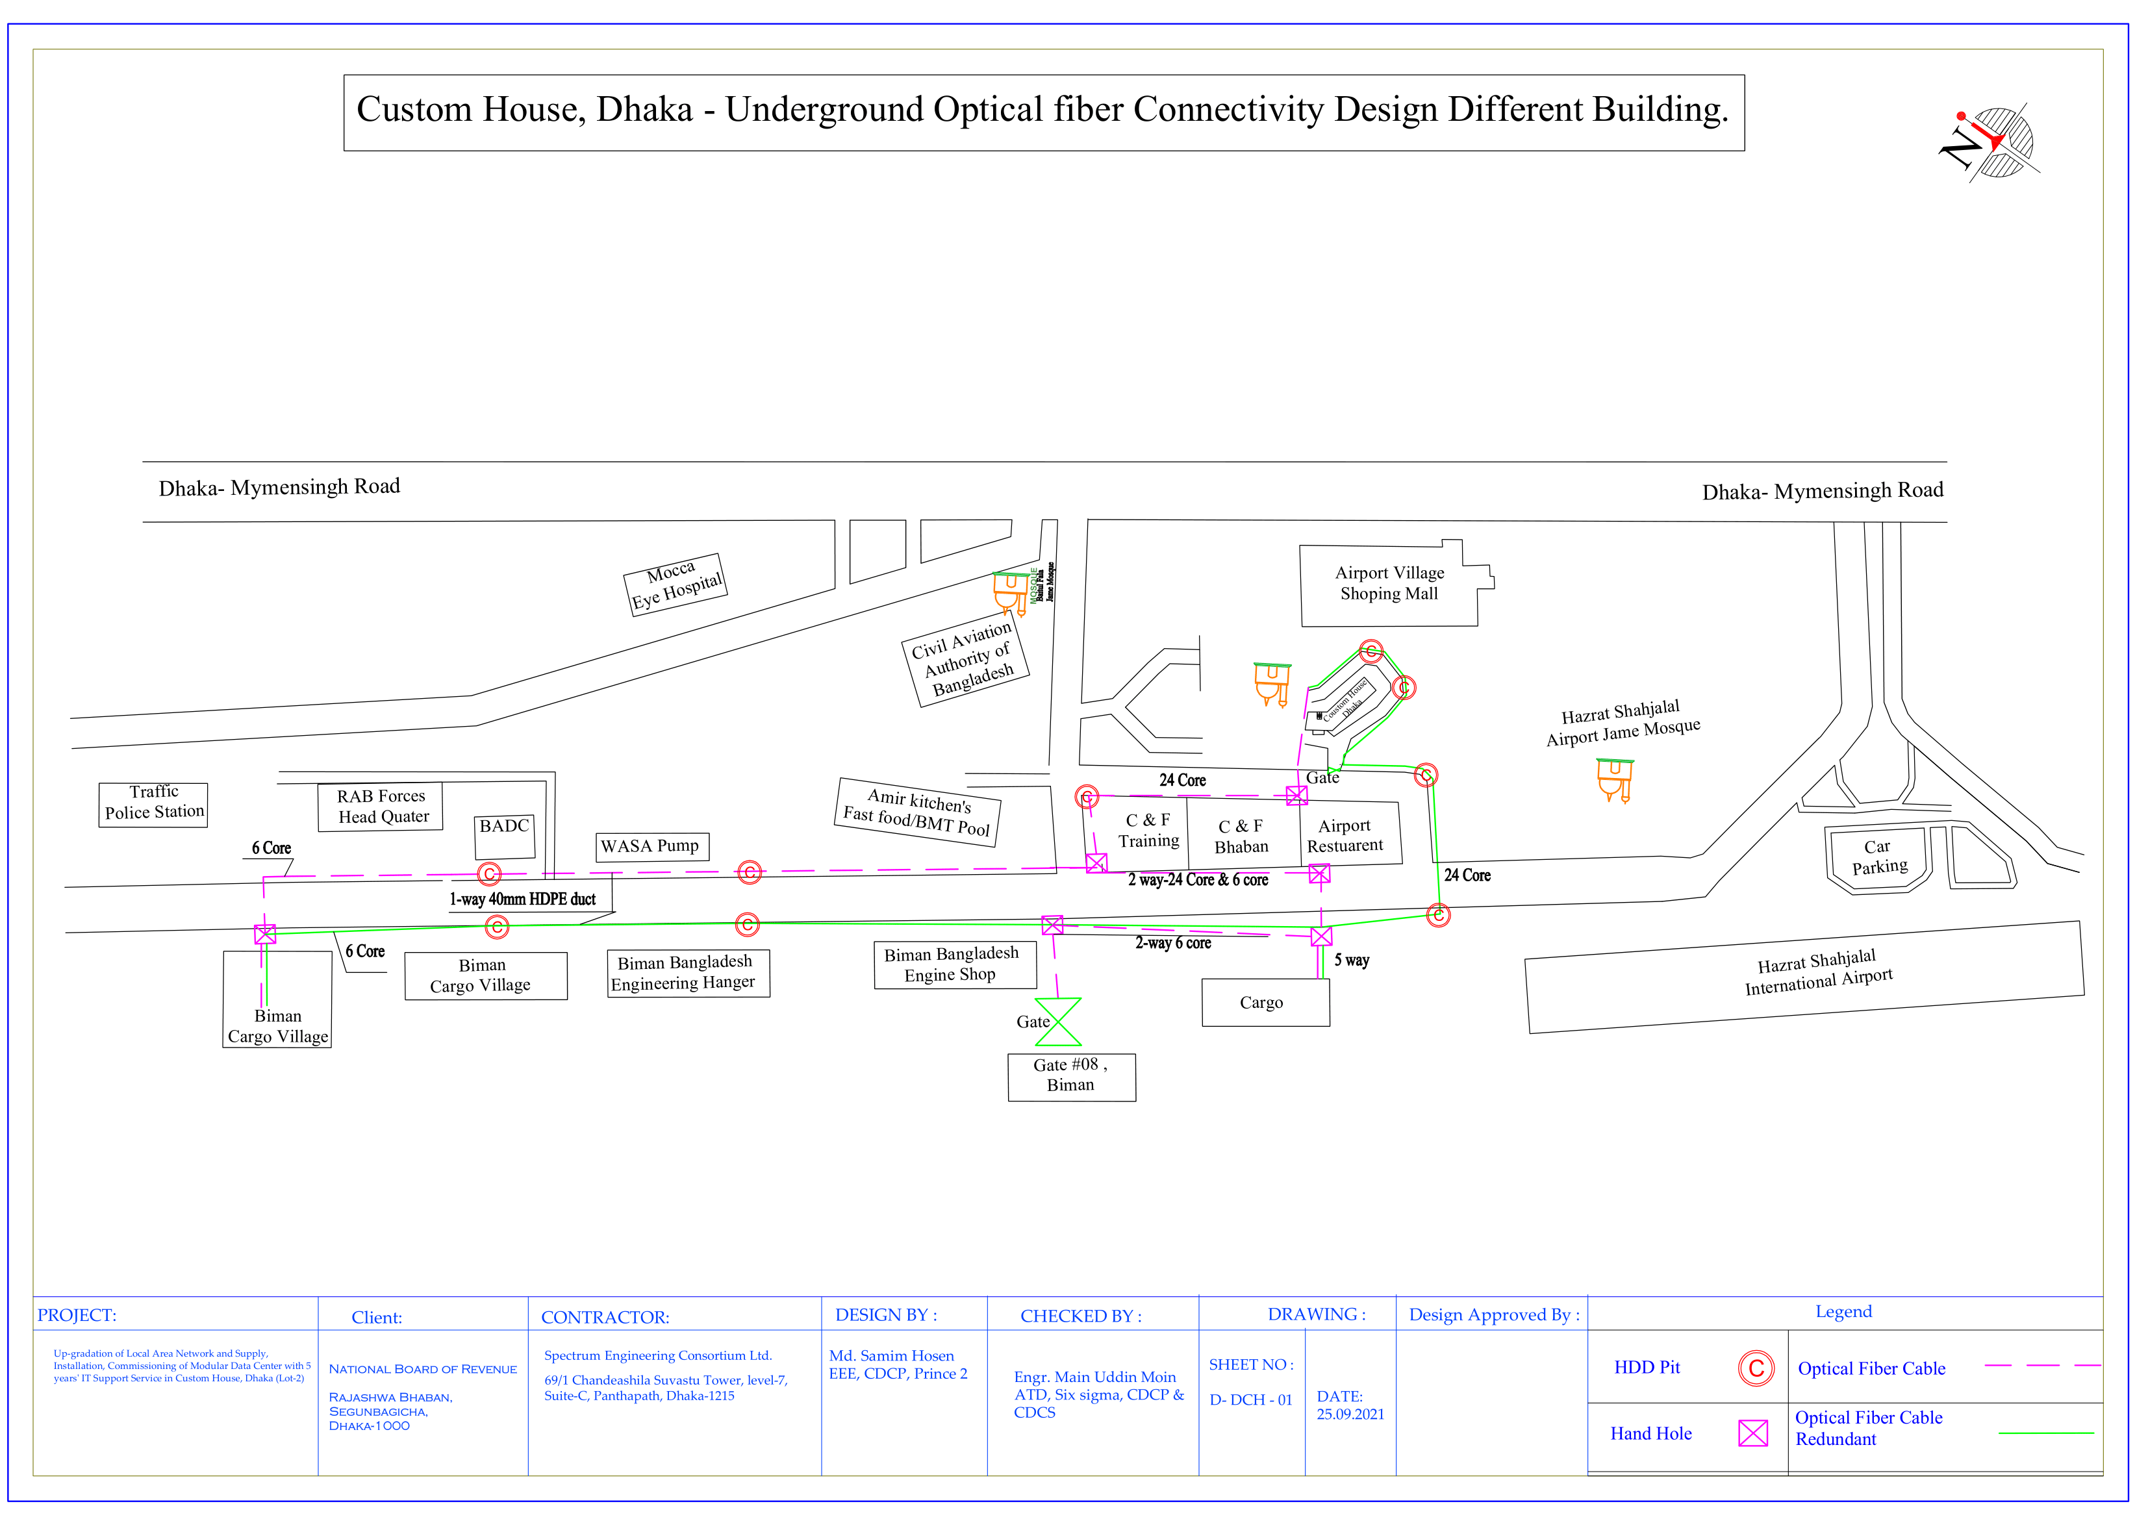Screen dimensions: 2148x1519
Task: Select the '2 way-24 Core & 6 core' annotation
Action: tap(1198, 880)
